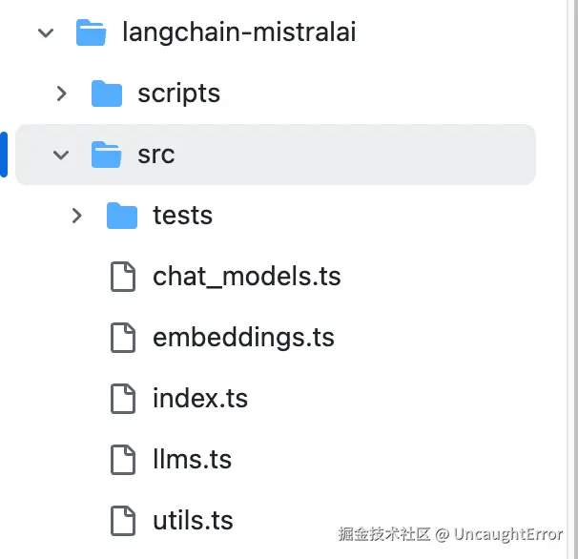The image size is (578, 559).
Task: Click the open src folder icon
Action: click(x=106, y=155)
